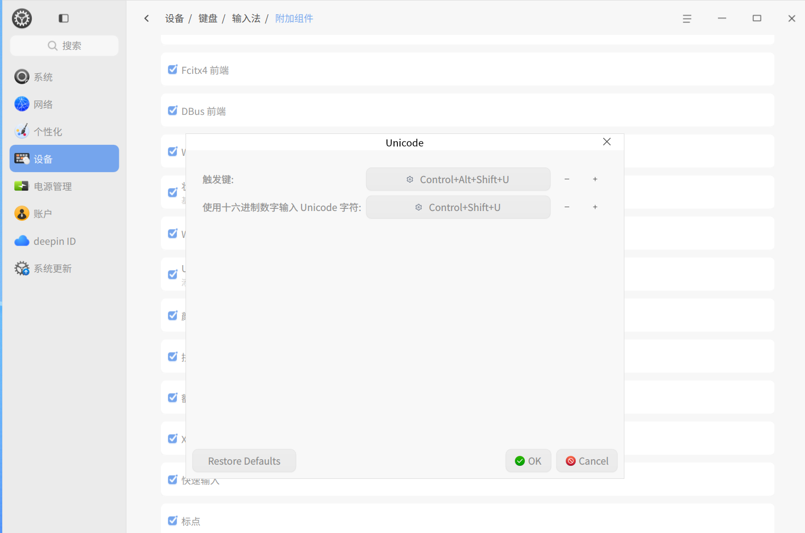
Task: Select the 设备 devices category
Action: [64, 159]
